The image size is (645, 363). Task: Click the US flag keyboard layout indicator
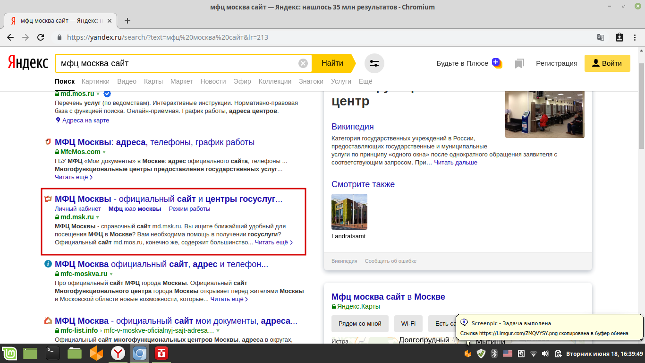[508, 354]
